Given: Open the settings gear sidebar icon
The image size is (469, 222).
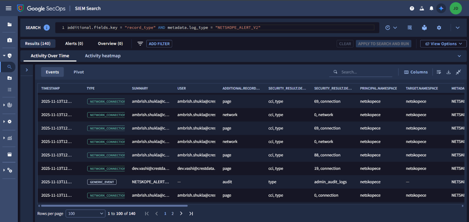Looking at the screenshot, I should 10,122.
